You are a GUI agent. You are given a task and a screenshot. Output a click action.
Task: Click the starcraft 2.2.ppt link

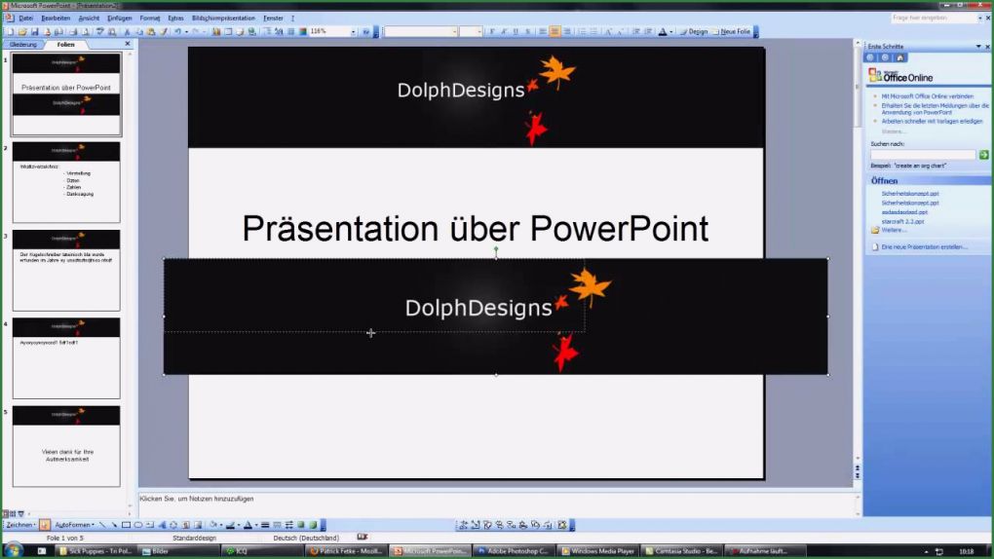tap(902, 221)
